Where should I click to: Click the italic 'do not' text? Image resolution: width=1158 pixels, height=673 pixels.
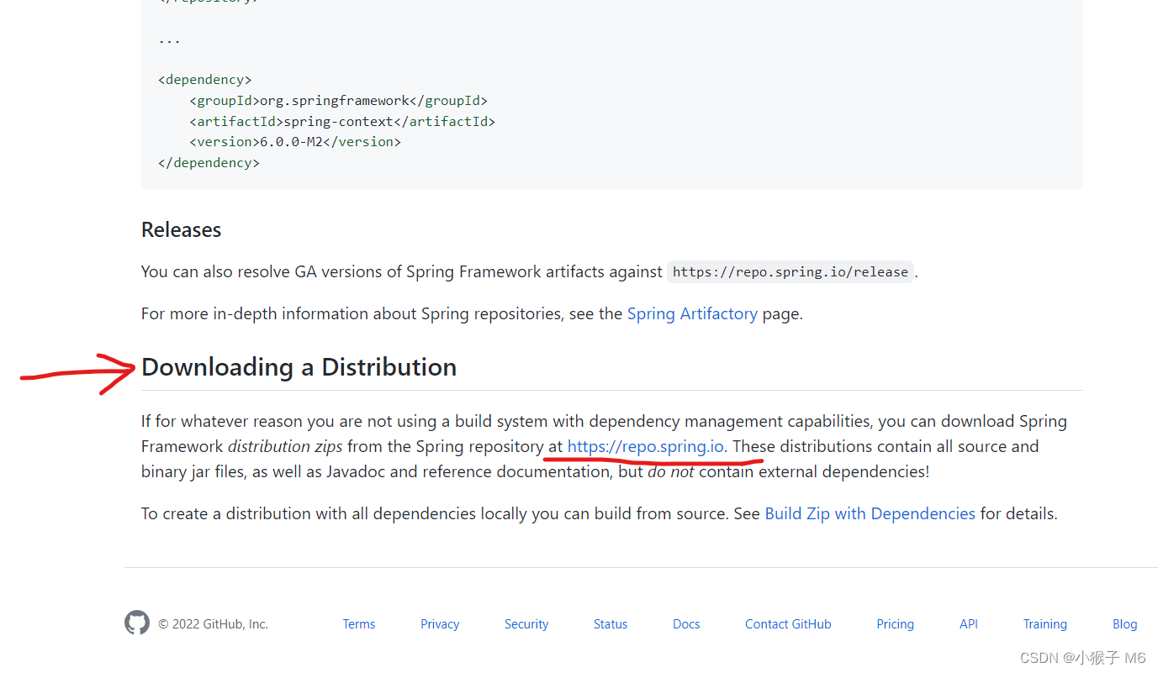click(671, 471)
